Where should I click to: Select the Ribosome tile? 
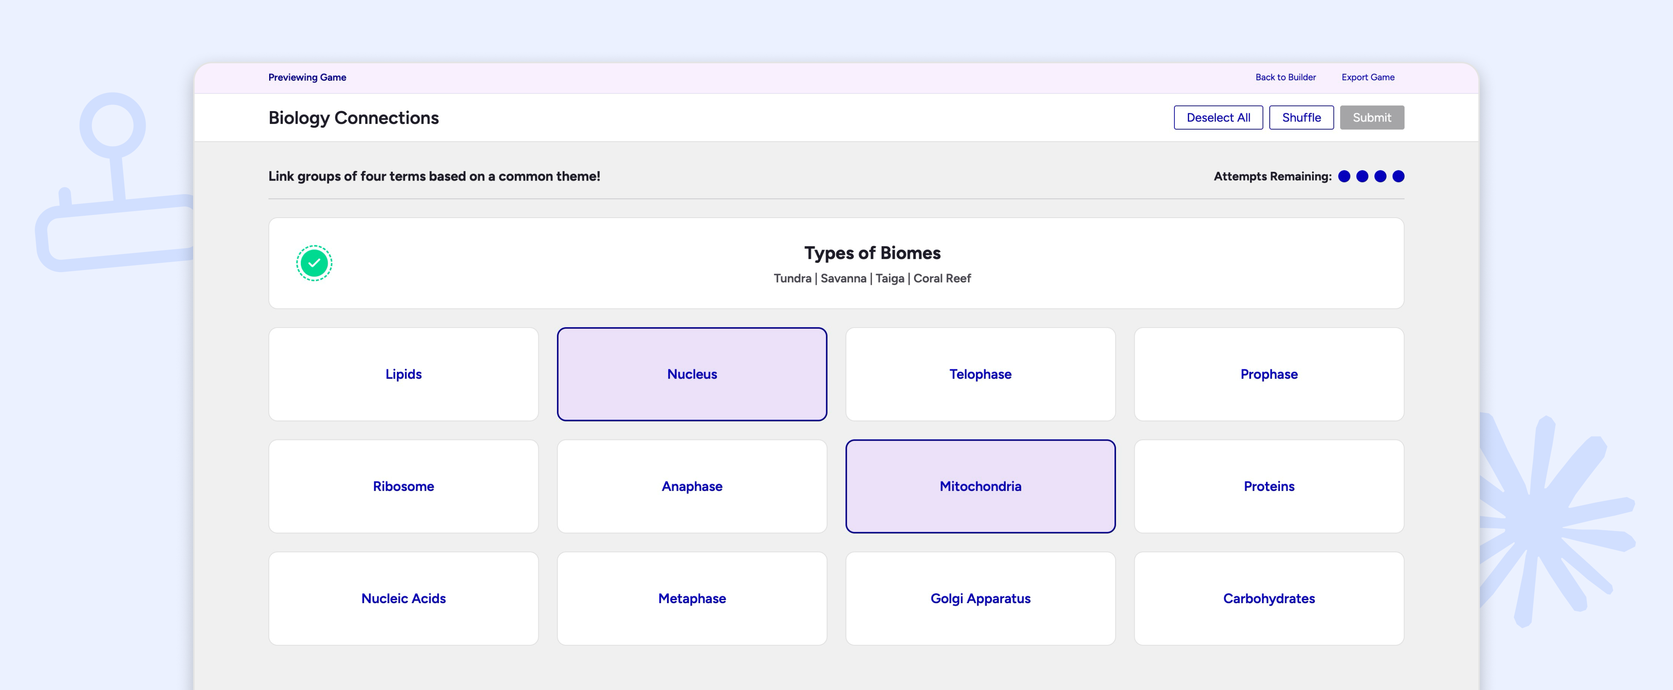[403, 486]
